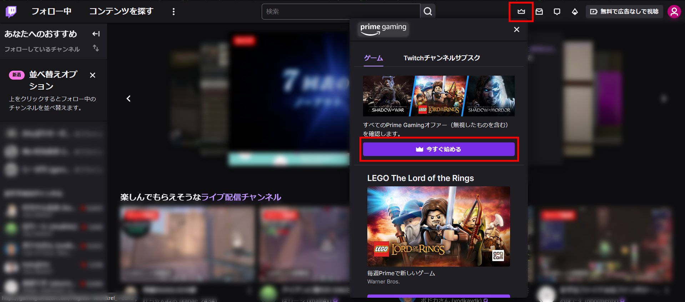This screenshot has height=302, width=685.
Task: Click the 新着 badge
Action: point(17,75)
